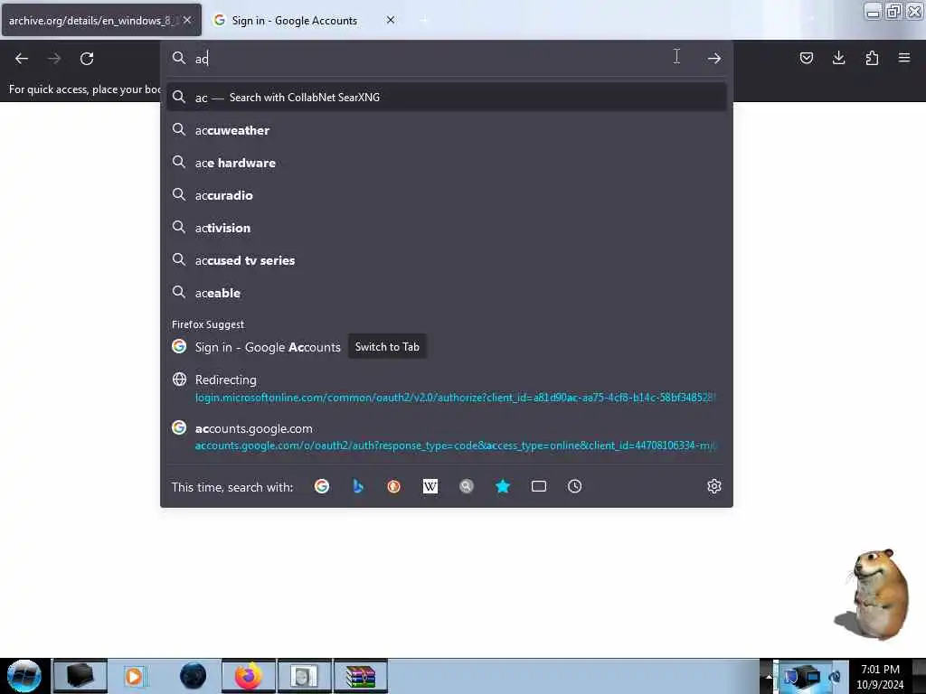
Task: Search History using the clock icon
Action: click(x=574, y=486)
